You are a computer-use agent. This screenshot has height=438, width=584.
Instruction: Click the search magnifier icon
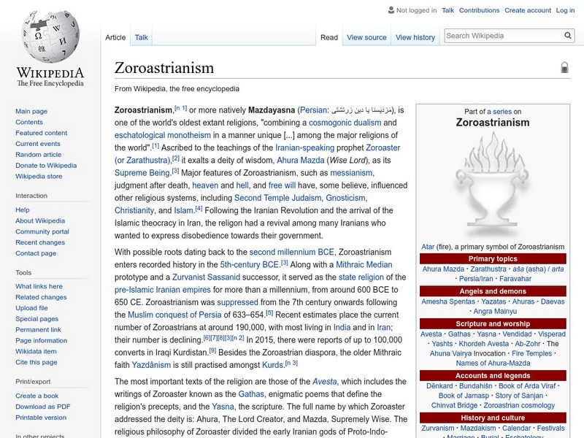pyautogui.click(x=568, y=35)
